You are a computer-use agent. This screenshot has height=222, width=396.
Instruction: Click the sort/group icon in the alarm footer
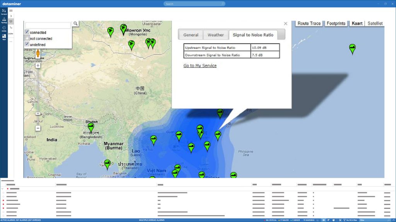click(328, 220)
